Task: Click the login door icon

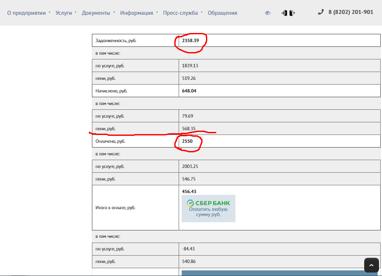Action: [x=284, y=13]
